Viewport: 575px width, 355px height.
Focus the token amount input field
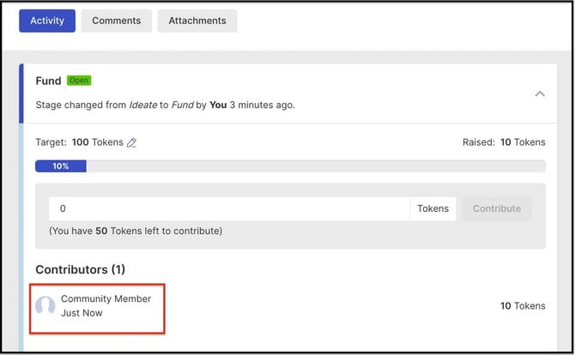pos(229,209)
